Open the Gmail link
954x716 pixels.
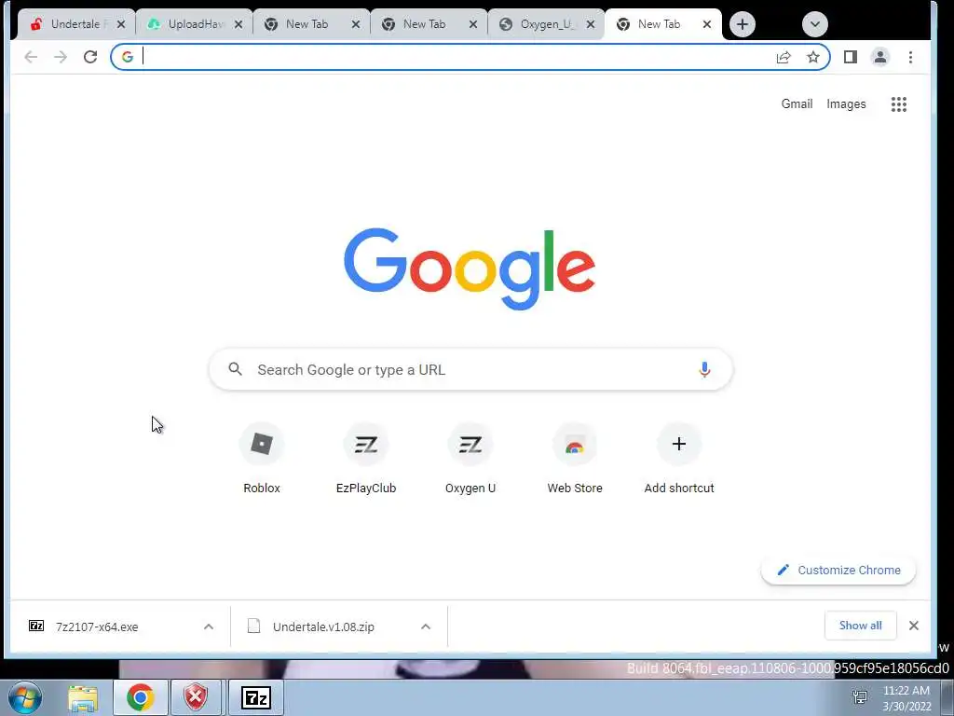tap(797, 104)
